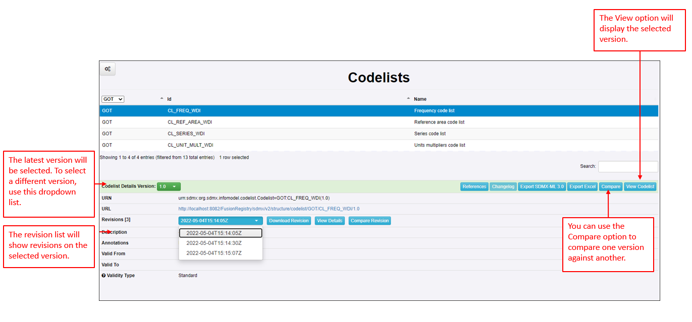Sort the table by Id column

point(170,99)
